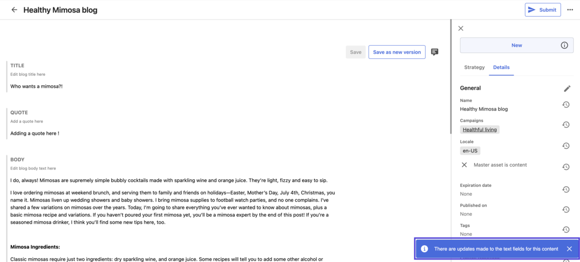Click the info icon in the New status box
The height and width of the screenshot is (262, 580).
(x=564, y=45)
